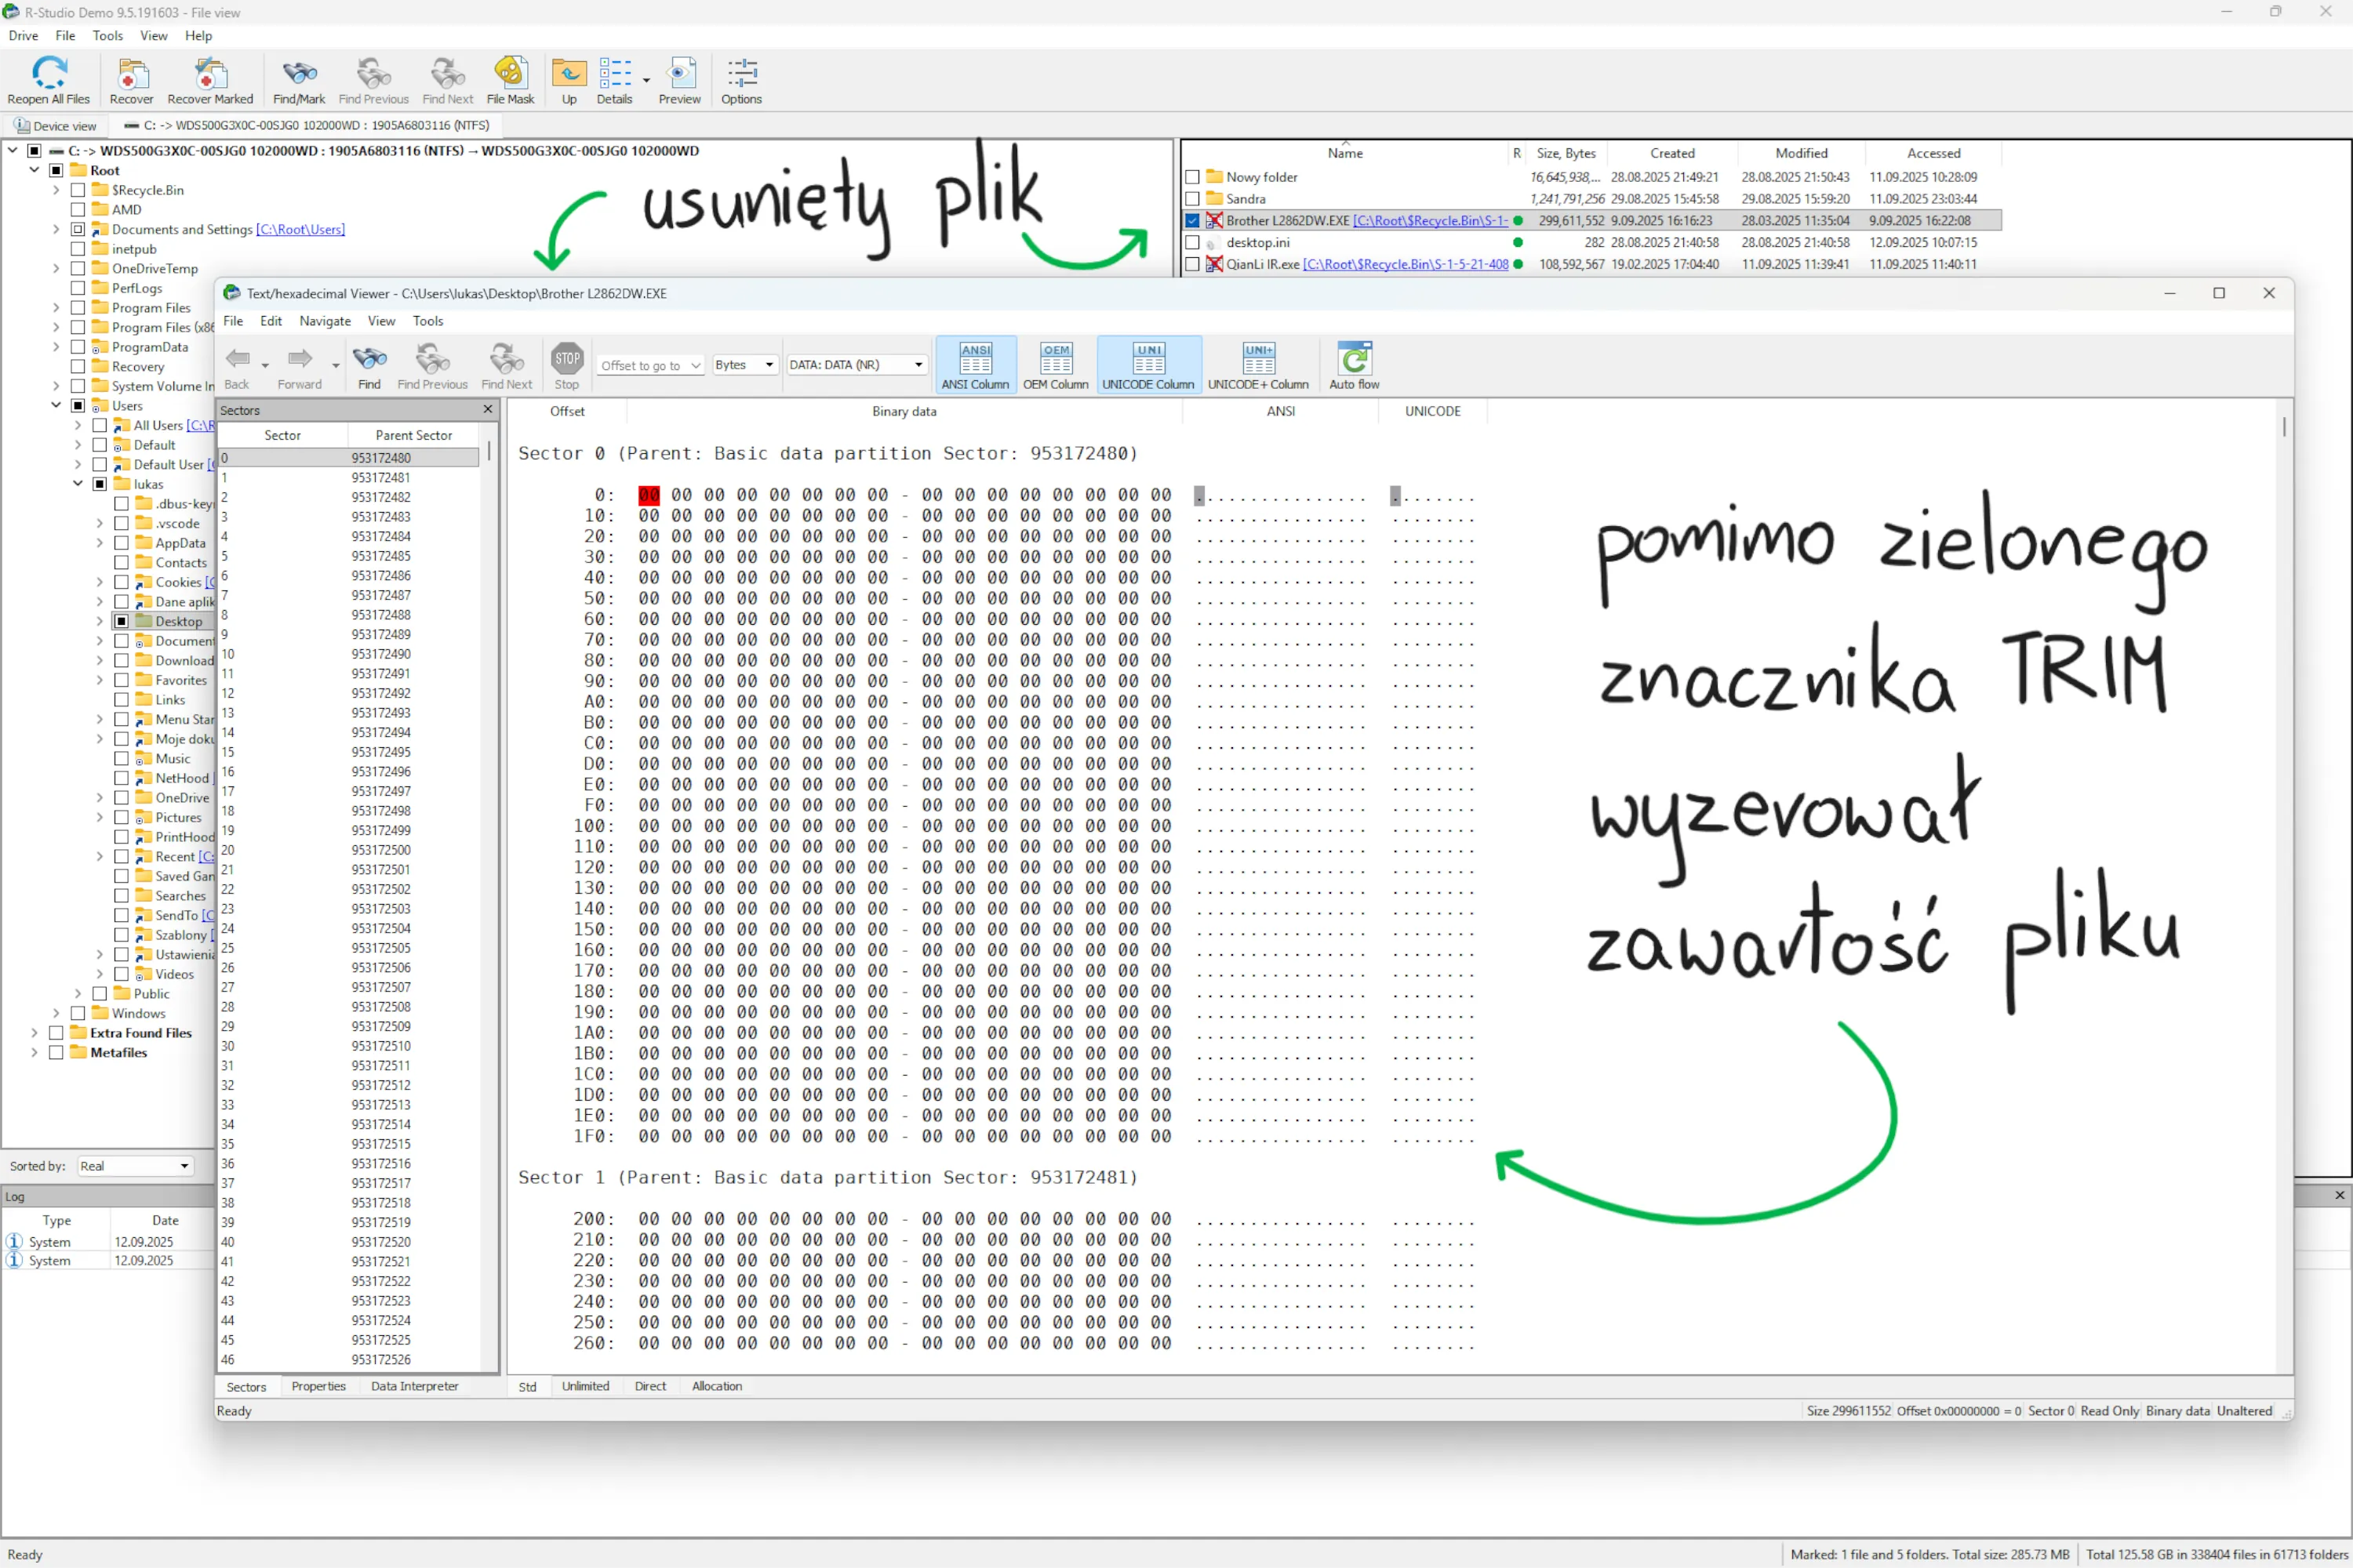The width and height of the screenshot is (2353, 1568).
Task: Check the desktop.ini file checkbox
Action: (1192, 243)
